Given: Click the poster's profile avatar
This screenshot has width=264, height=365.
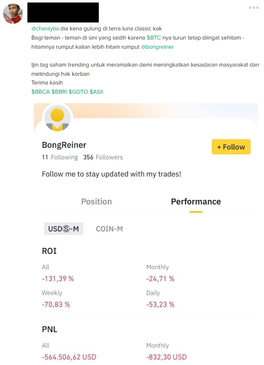Looking at the screenshot, I should tap(12, 13).
